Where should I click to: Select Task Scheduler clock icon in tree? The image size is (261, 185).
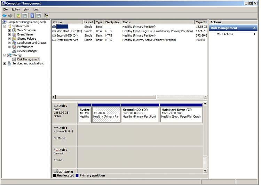click(14, 30)
